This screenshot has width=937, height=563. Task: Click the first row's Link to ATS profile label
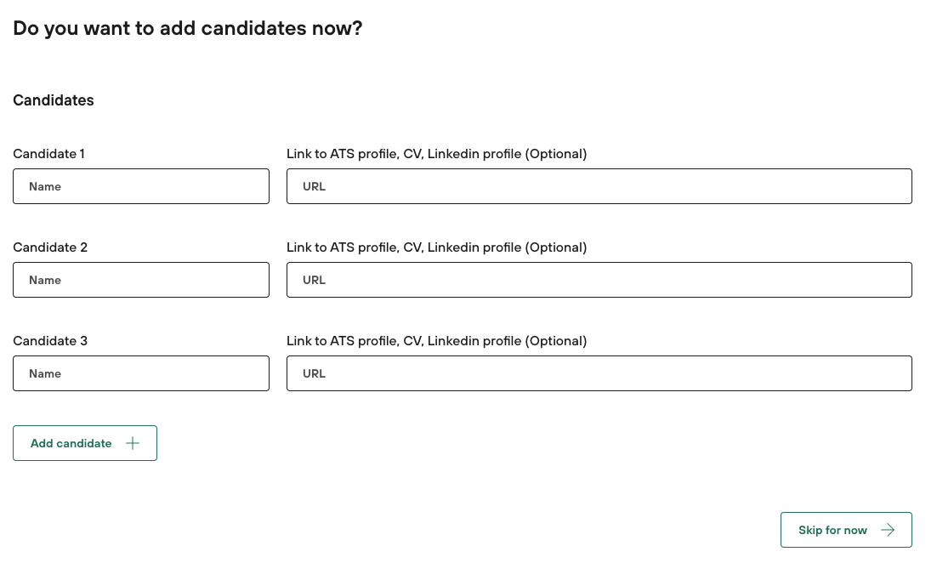(x=436, y=154)
